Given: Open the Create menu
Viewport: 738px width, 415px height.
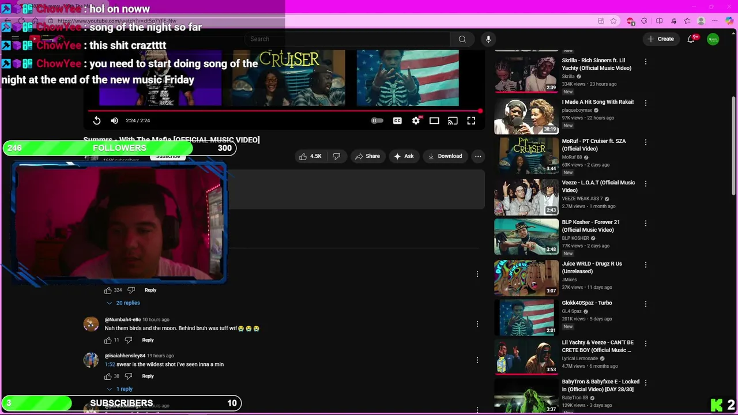Looking at the screenshot, I should (661, 39).
